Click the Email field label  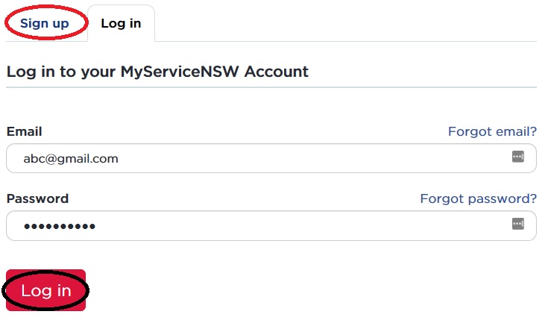coord(24,131)
